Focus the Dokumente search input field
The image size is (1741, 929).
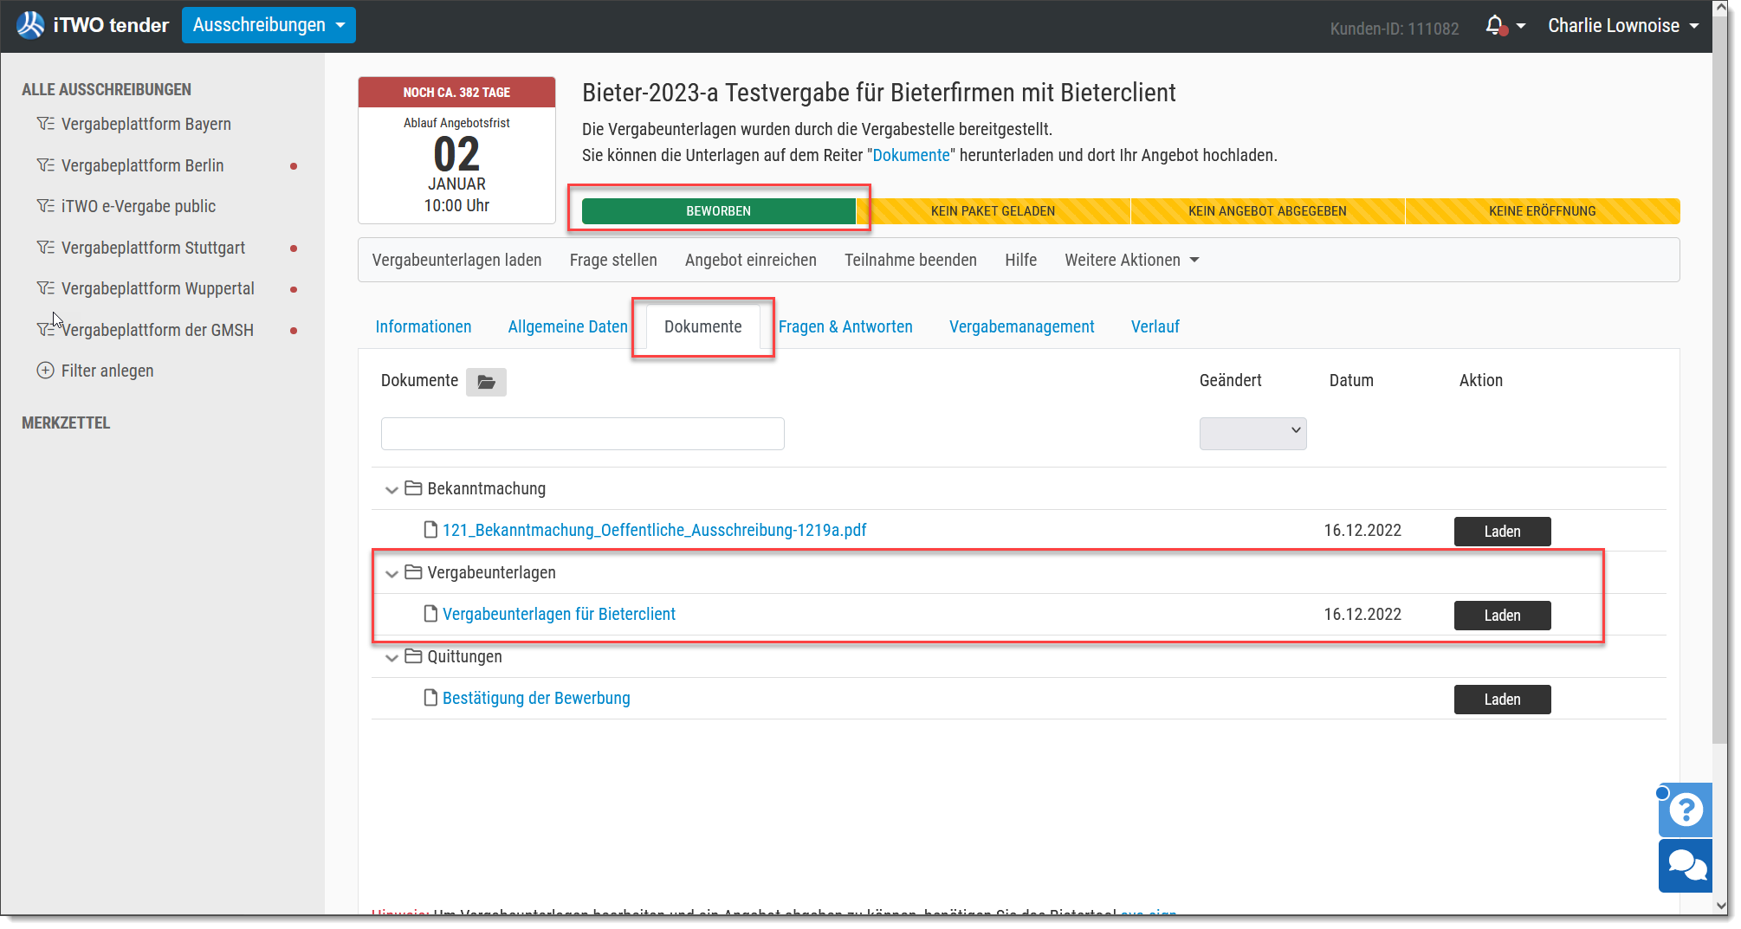[582, 434]
